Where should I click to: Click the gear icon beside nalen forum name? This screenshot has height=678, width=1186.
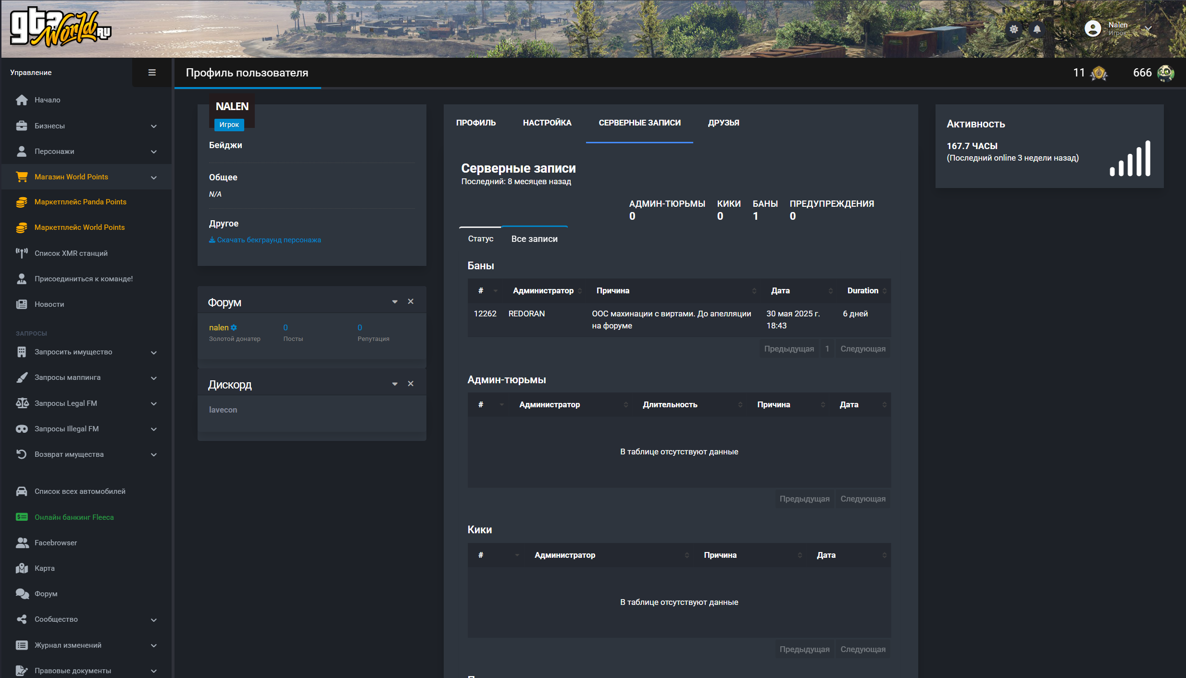pyautogui.click(x=234, y=327)
